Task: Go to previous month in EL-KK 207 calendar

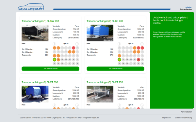Action: [119, 44]
